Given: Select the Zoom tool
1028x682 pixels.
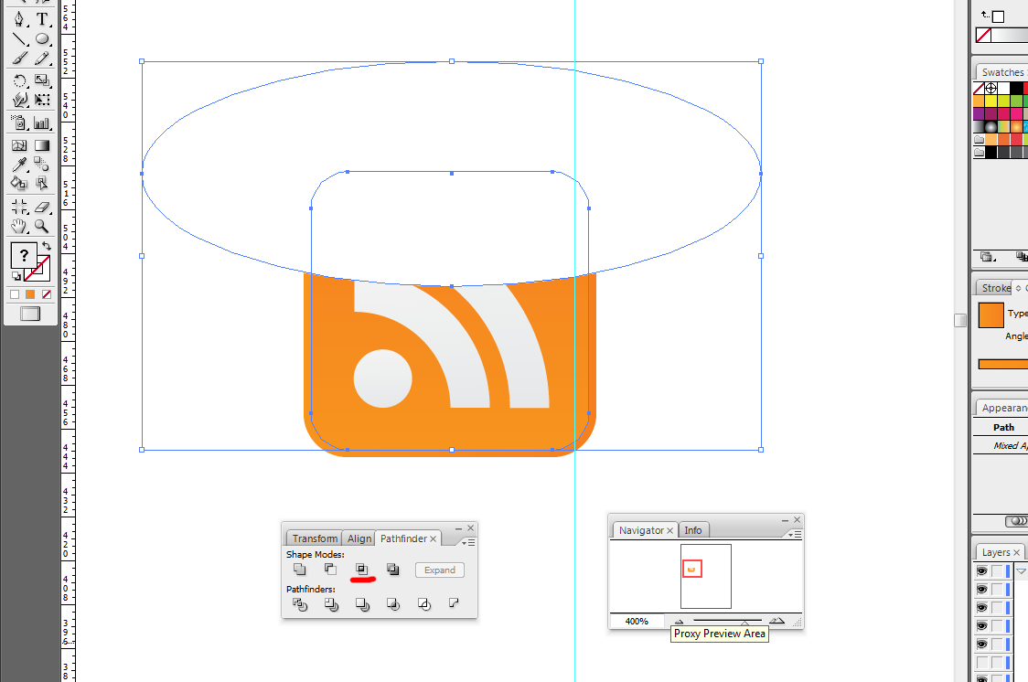Looking at the screenshot, I should click(x=42, y=227).
